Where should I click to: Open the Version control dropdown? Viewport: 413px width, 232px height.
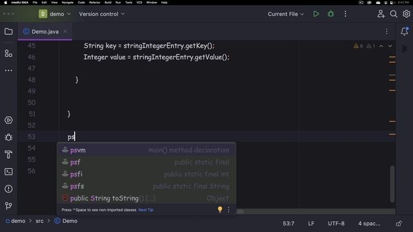click(102, 14)
